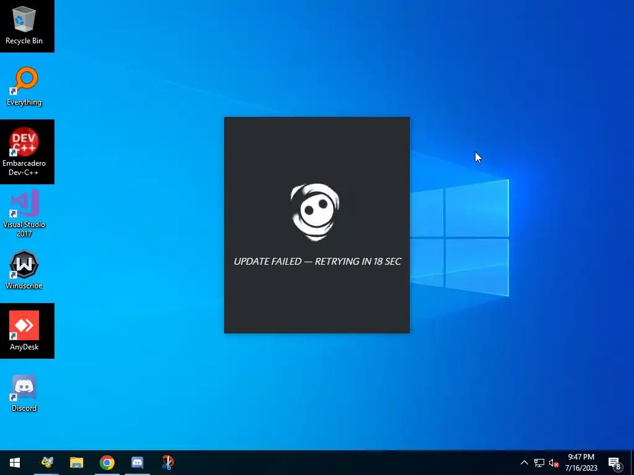Open the clock showing 9:47 PM
This screenshot has width=634, height=475.
[x=581, y=463]
